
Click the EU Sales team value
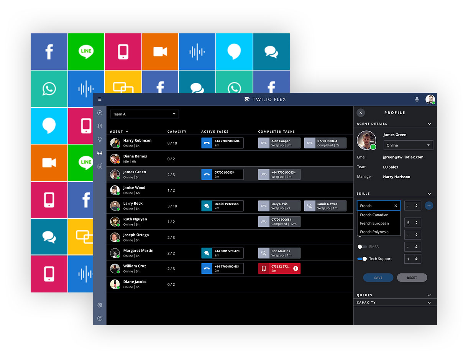tap(390, 167)
